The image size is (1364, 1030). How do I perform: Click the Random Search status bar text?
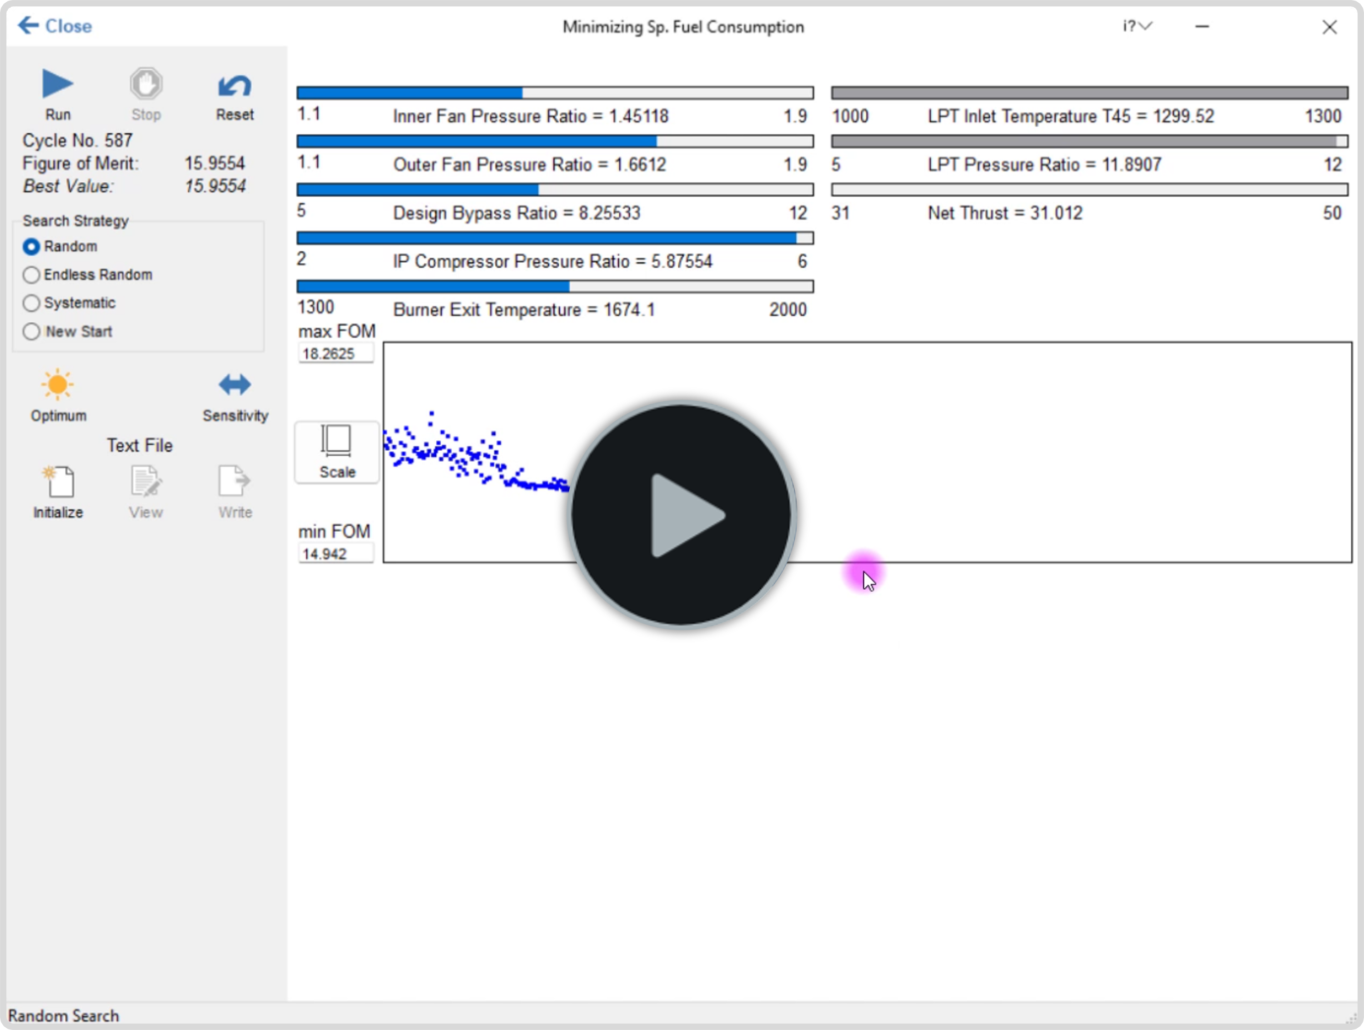(64, 1016)
